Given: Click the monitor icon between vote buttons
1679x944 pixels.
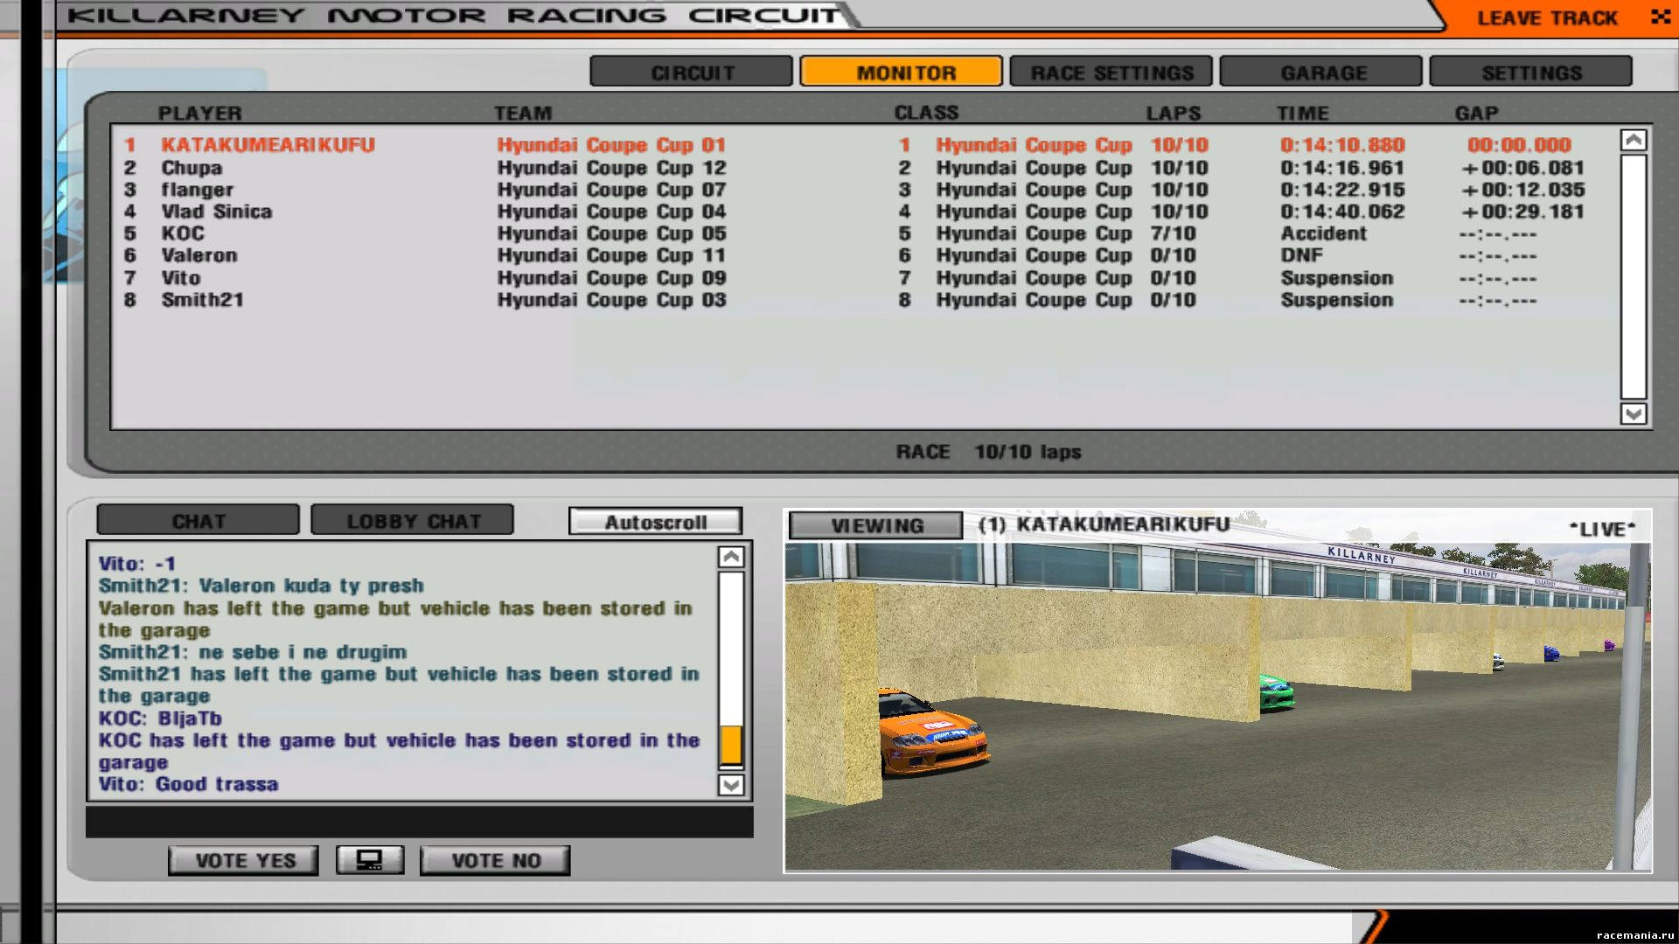Looking at the screenshot, I should coord(370,860).
